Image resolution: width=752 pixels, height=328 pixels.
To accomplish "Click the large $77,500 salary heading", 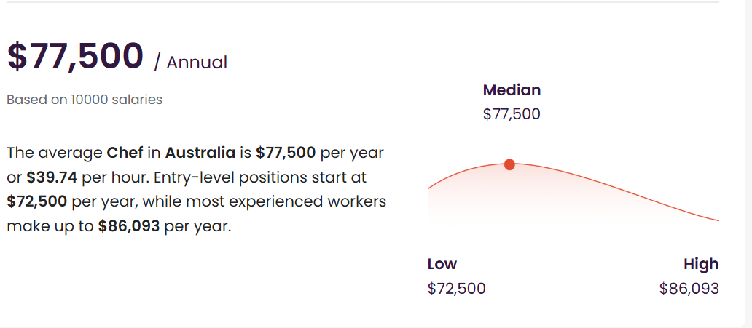I will [x=75, y=57].
